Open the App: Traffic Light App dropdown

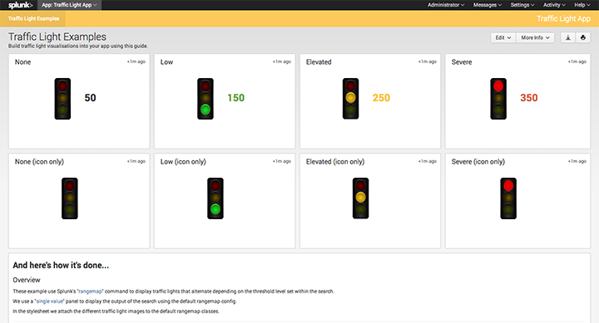click(69, 5)
